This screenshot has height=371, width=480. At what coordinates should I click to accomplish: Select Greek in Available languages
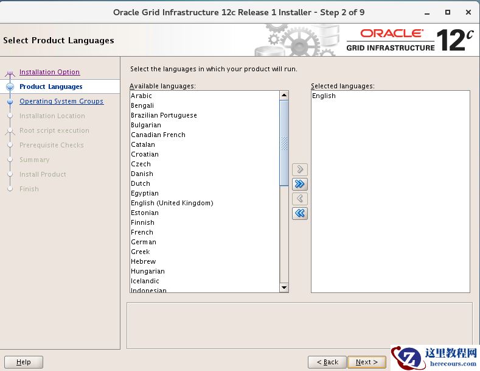click(204, 252)
